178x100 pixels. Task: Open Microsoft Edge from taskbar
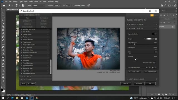click(12, 98)
